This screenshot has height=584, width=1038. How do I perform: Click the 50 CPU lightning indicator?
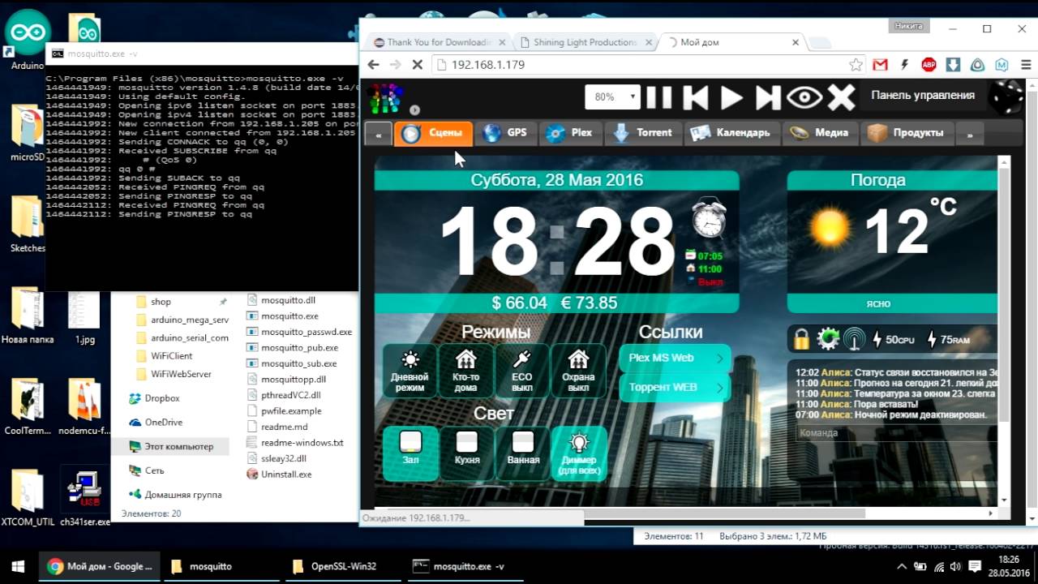click(x=893, y=340)
